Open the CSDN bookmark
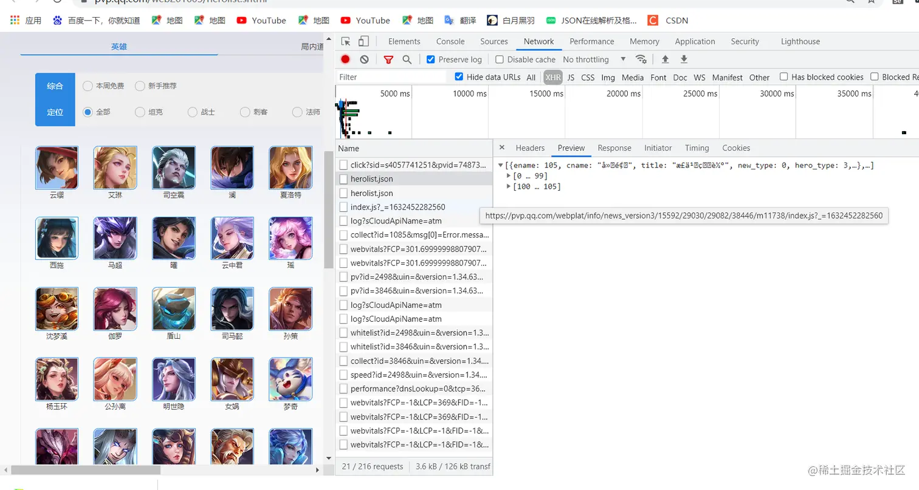Image resolution: width=919 pixels, height=490 pixels. point(668,20)
